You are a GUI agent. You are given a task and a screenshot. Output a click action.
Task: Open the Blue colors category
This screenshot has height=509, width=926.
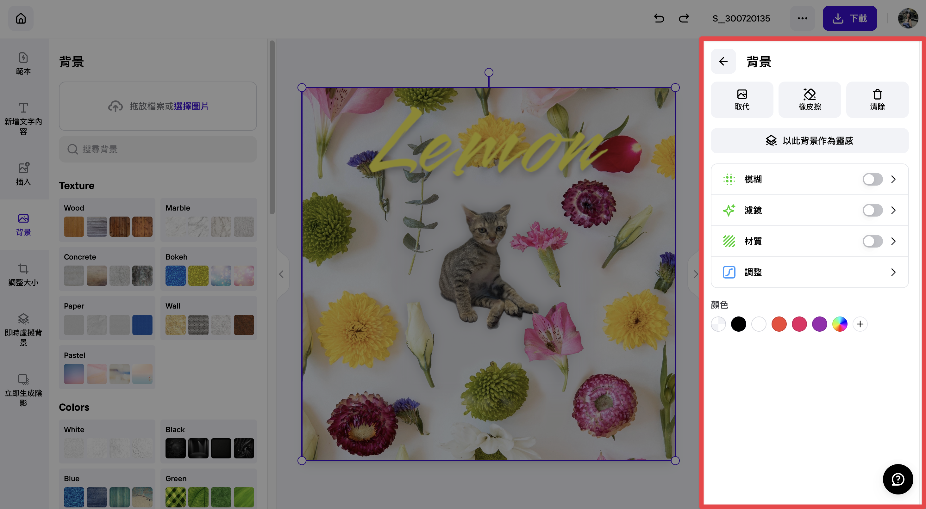(107, 489)
